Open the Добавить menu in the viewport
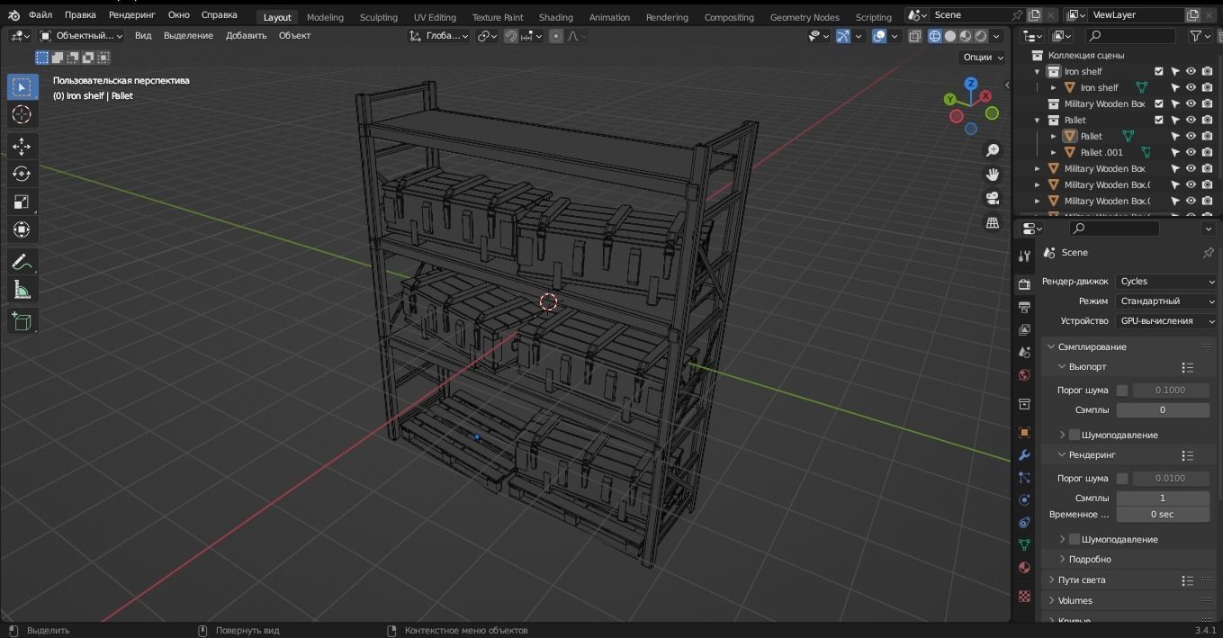This screenshot has width=1223, height=638. 246,36
